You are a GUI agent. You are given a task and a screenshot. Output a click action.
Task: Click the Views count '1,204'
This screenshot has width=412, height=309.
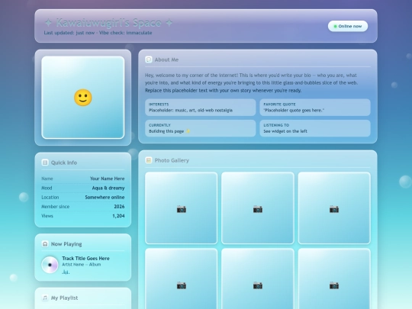tap(118, 216)
